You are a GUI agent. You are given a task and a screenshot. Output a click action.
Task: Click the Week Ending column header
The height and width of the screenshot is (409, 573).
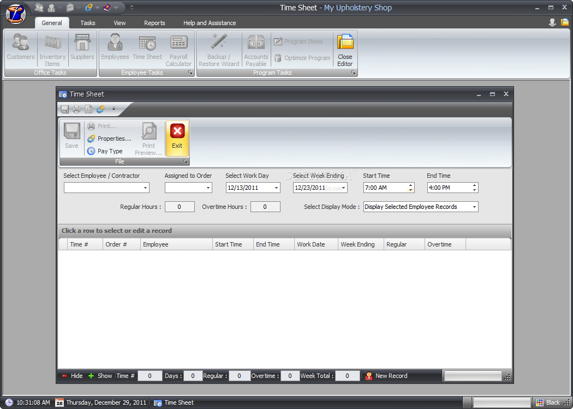[361, 244]
